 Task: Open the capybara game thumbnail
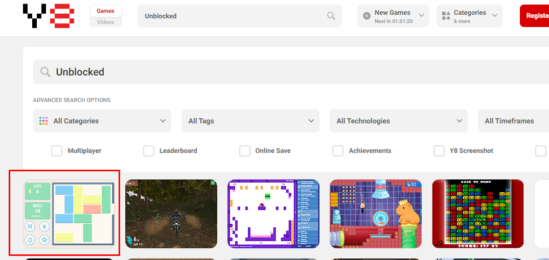376,214
